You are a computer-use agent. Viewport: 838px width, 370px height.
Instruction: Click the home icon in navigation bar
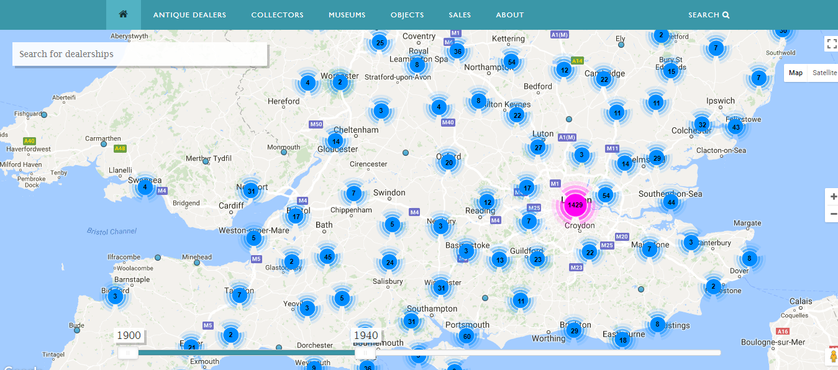pos(123,14)
